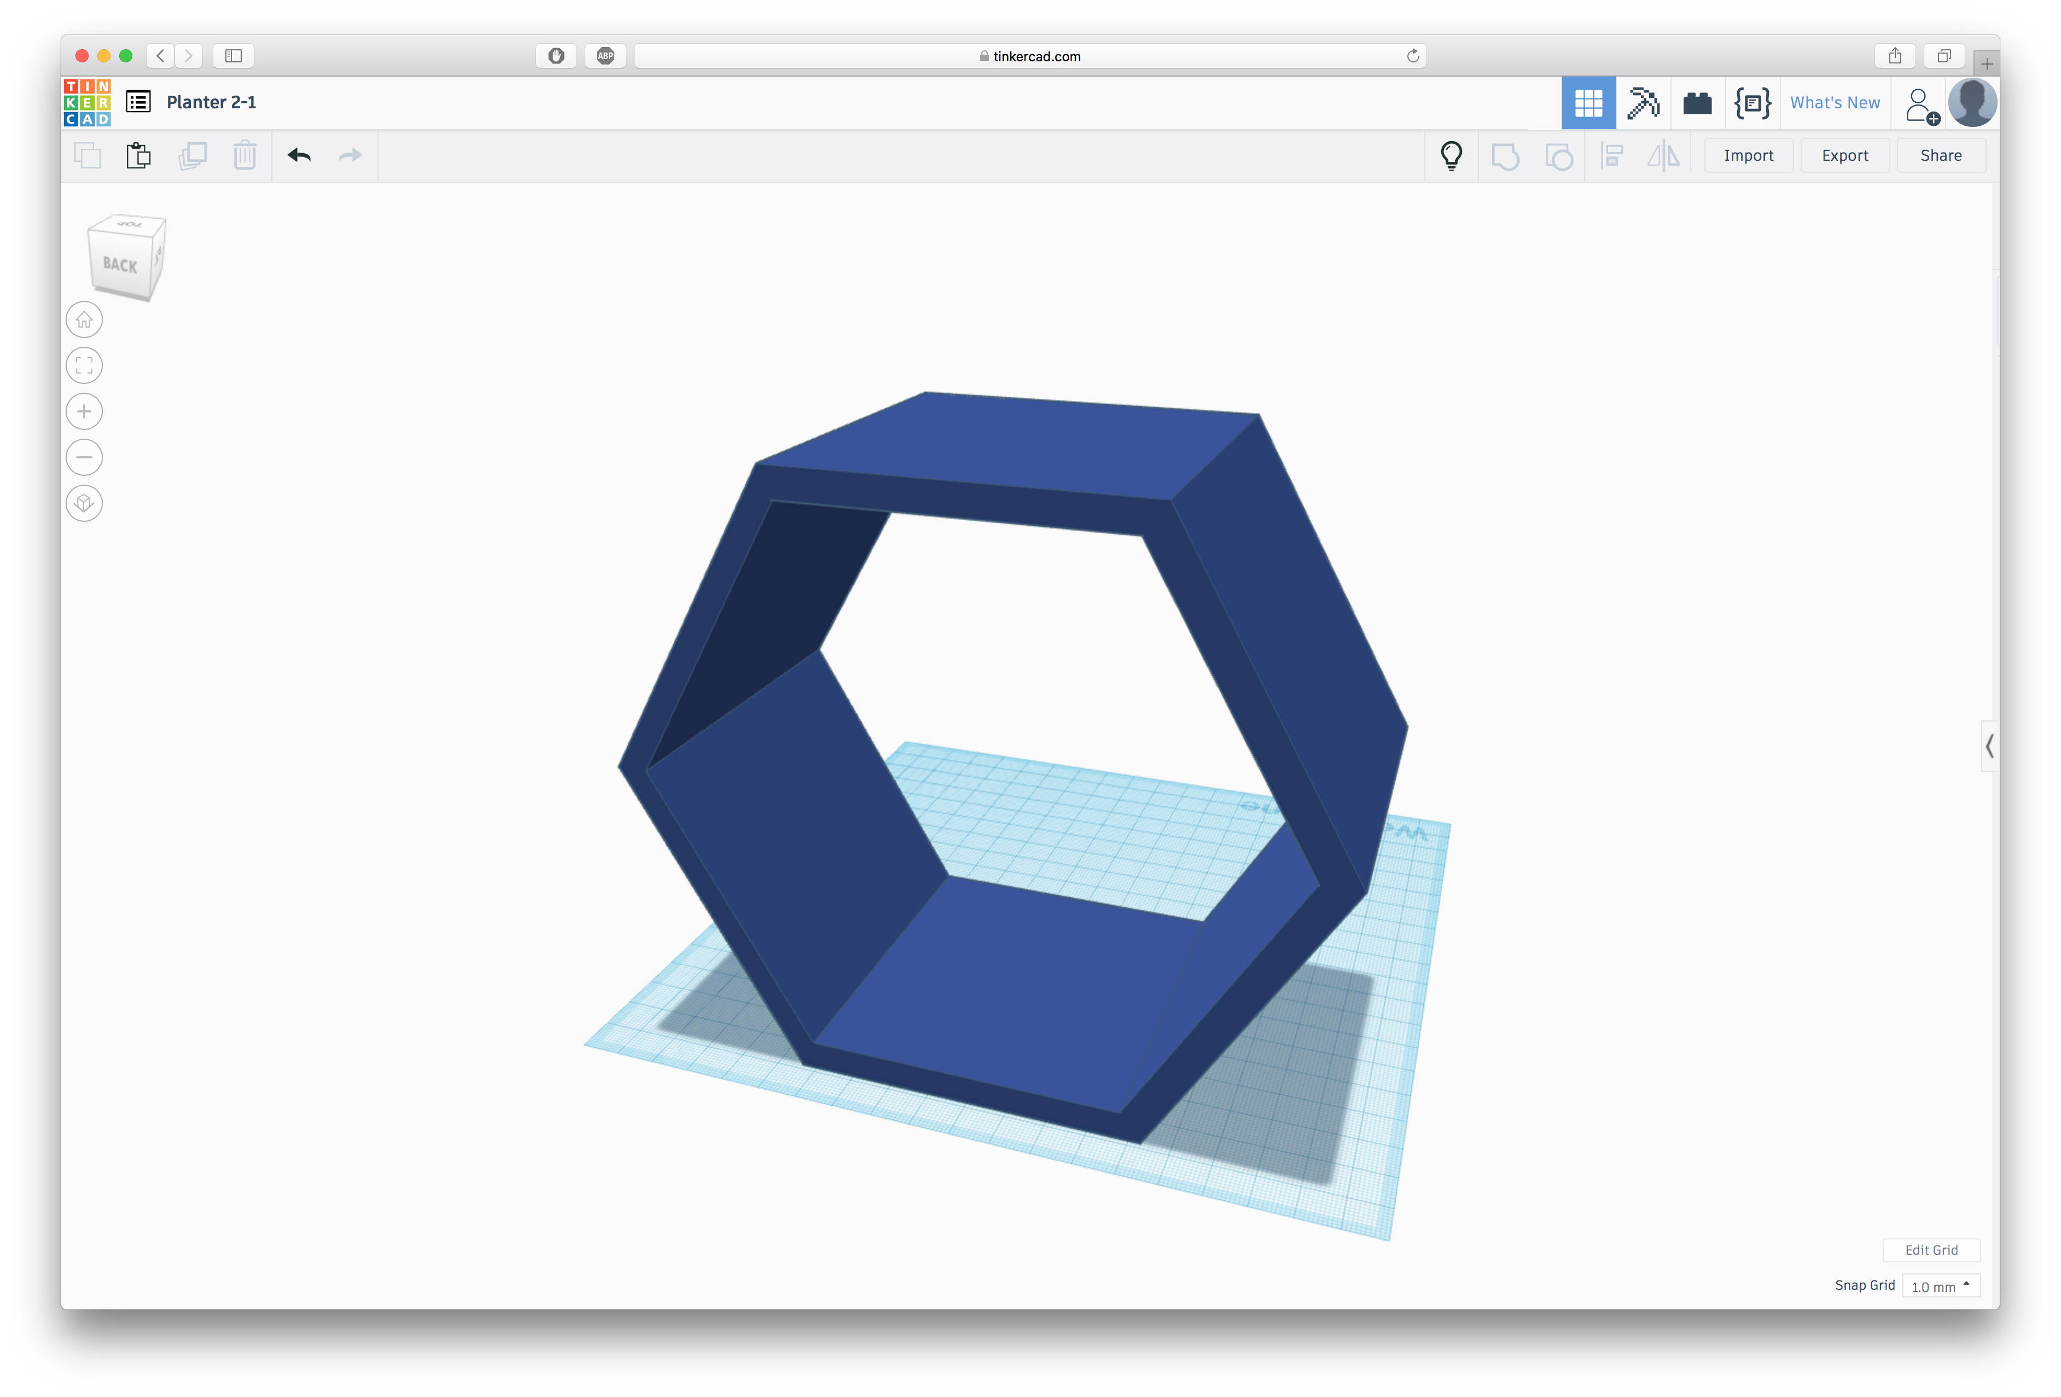This screenshot has height=1397, width=2061.
Task: Open the user profile avatar
Action: click(x=1971, y=103)
